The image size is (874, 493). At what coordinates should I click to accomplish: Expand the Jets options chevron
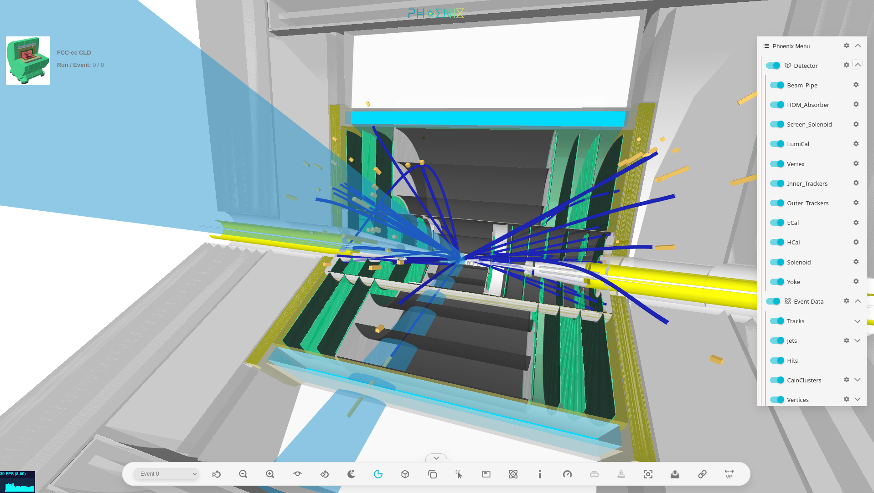[x=857, y=341]
